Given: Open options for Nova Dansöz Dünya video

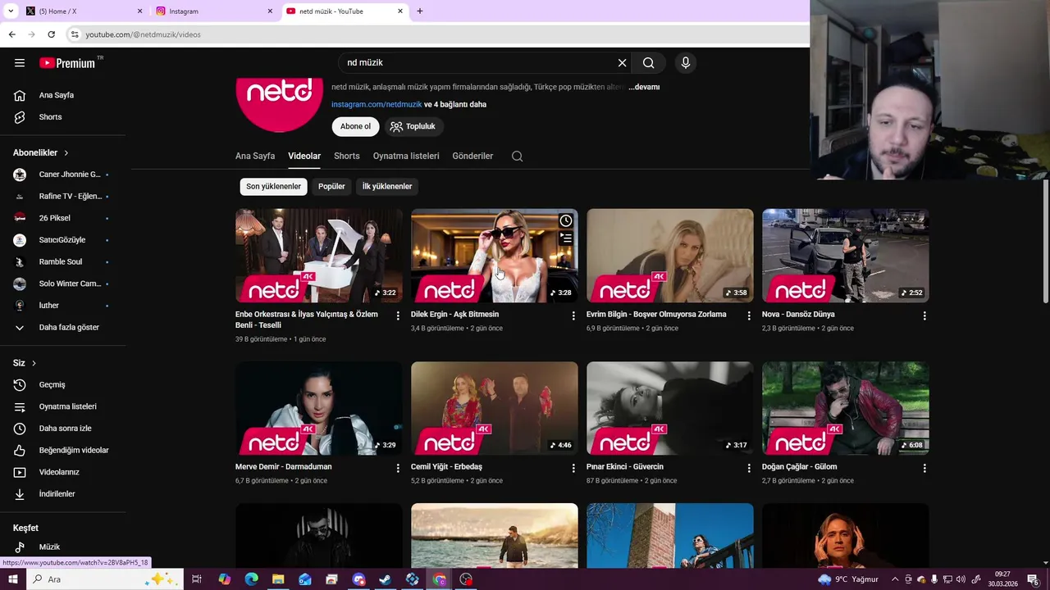Looking at the screenshot, I should (x=924, y=315).
